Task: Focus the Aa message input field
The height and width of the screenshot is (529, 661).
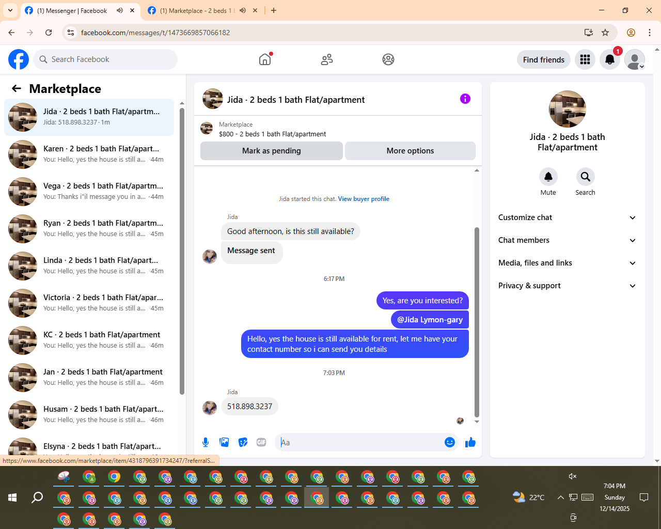Action: 359,442
